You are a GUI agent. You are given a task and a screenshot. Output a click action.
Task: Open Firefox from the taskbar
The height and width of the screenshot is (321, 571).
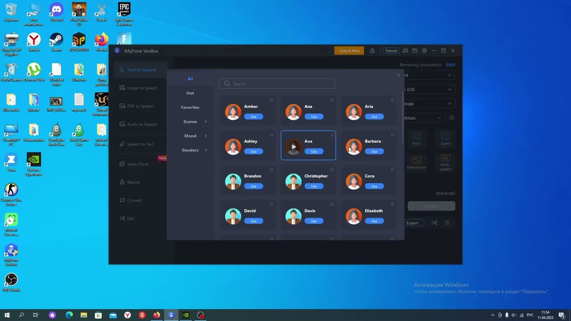tap(157, 315)
